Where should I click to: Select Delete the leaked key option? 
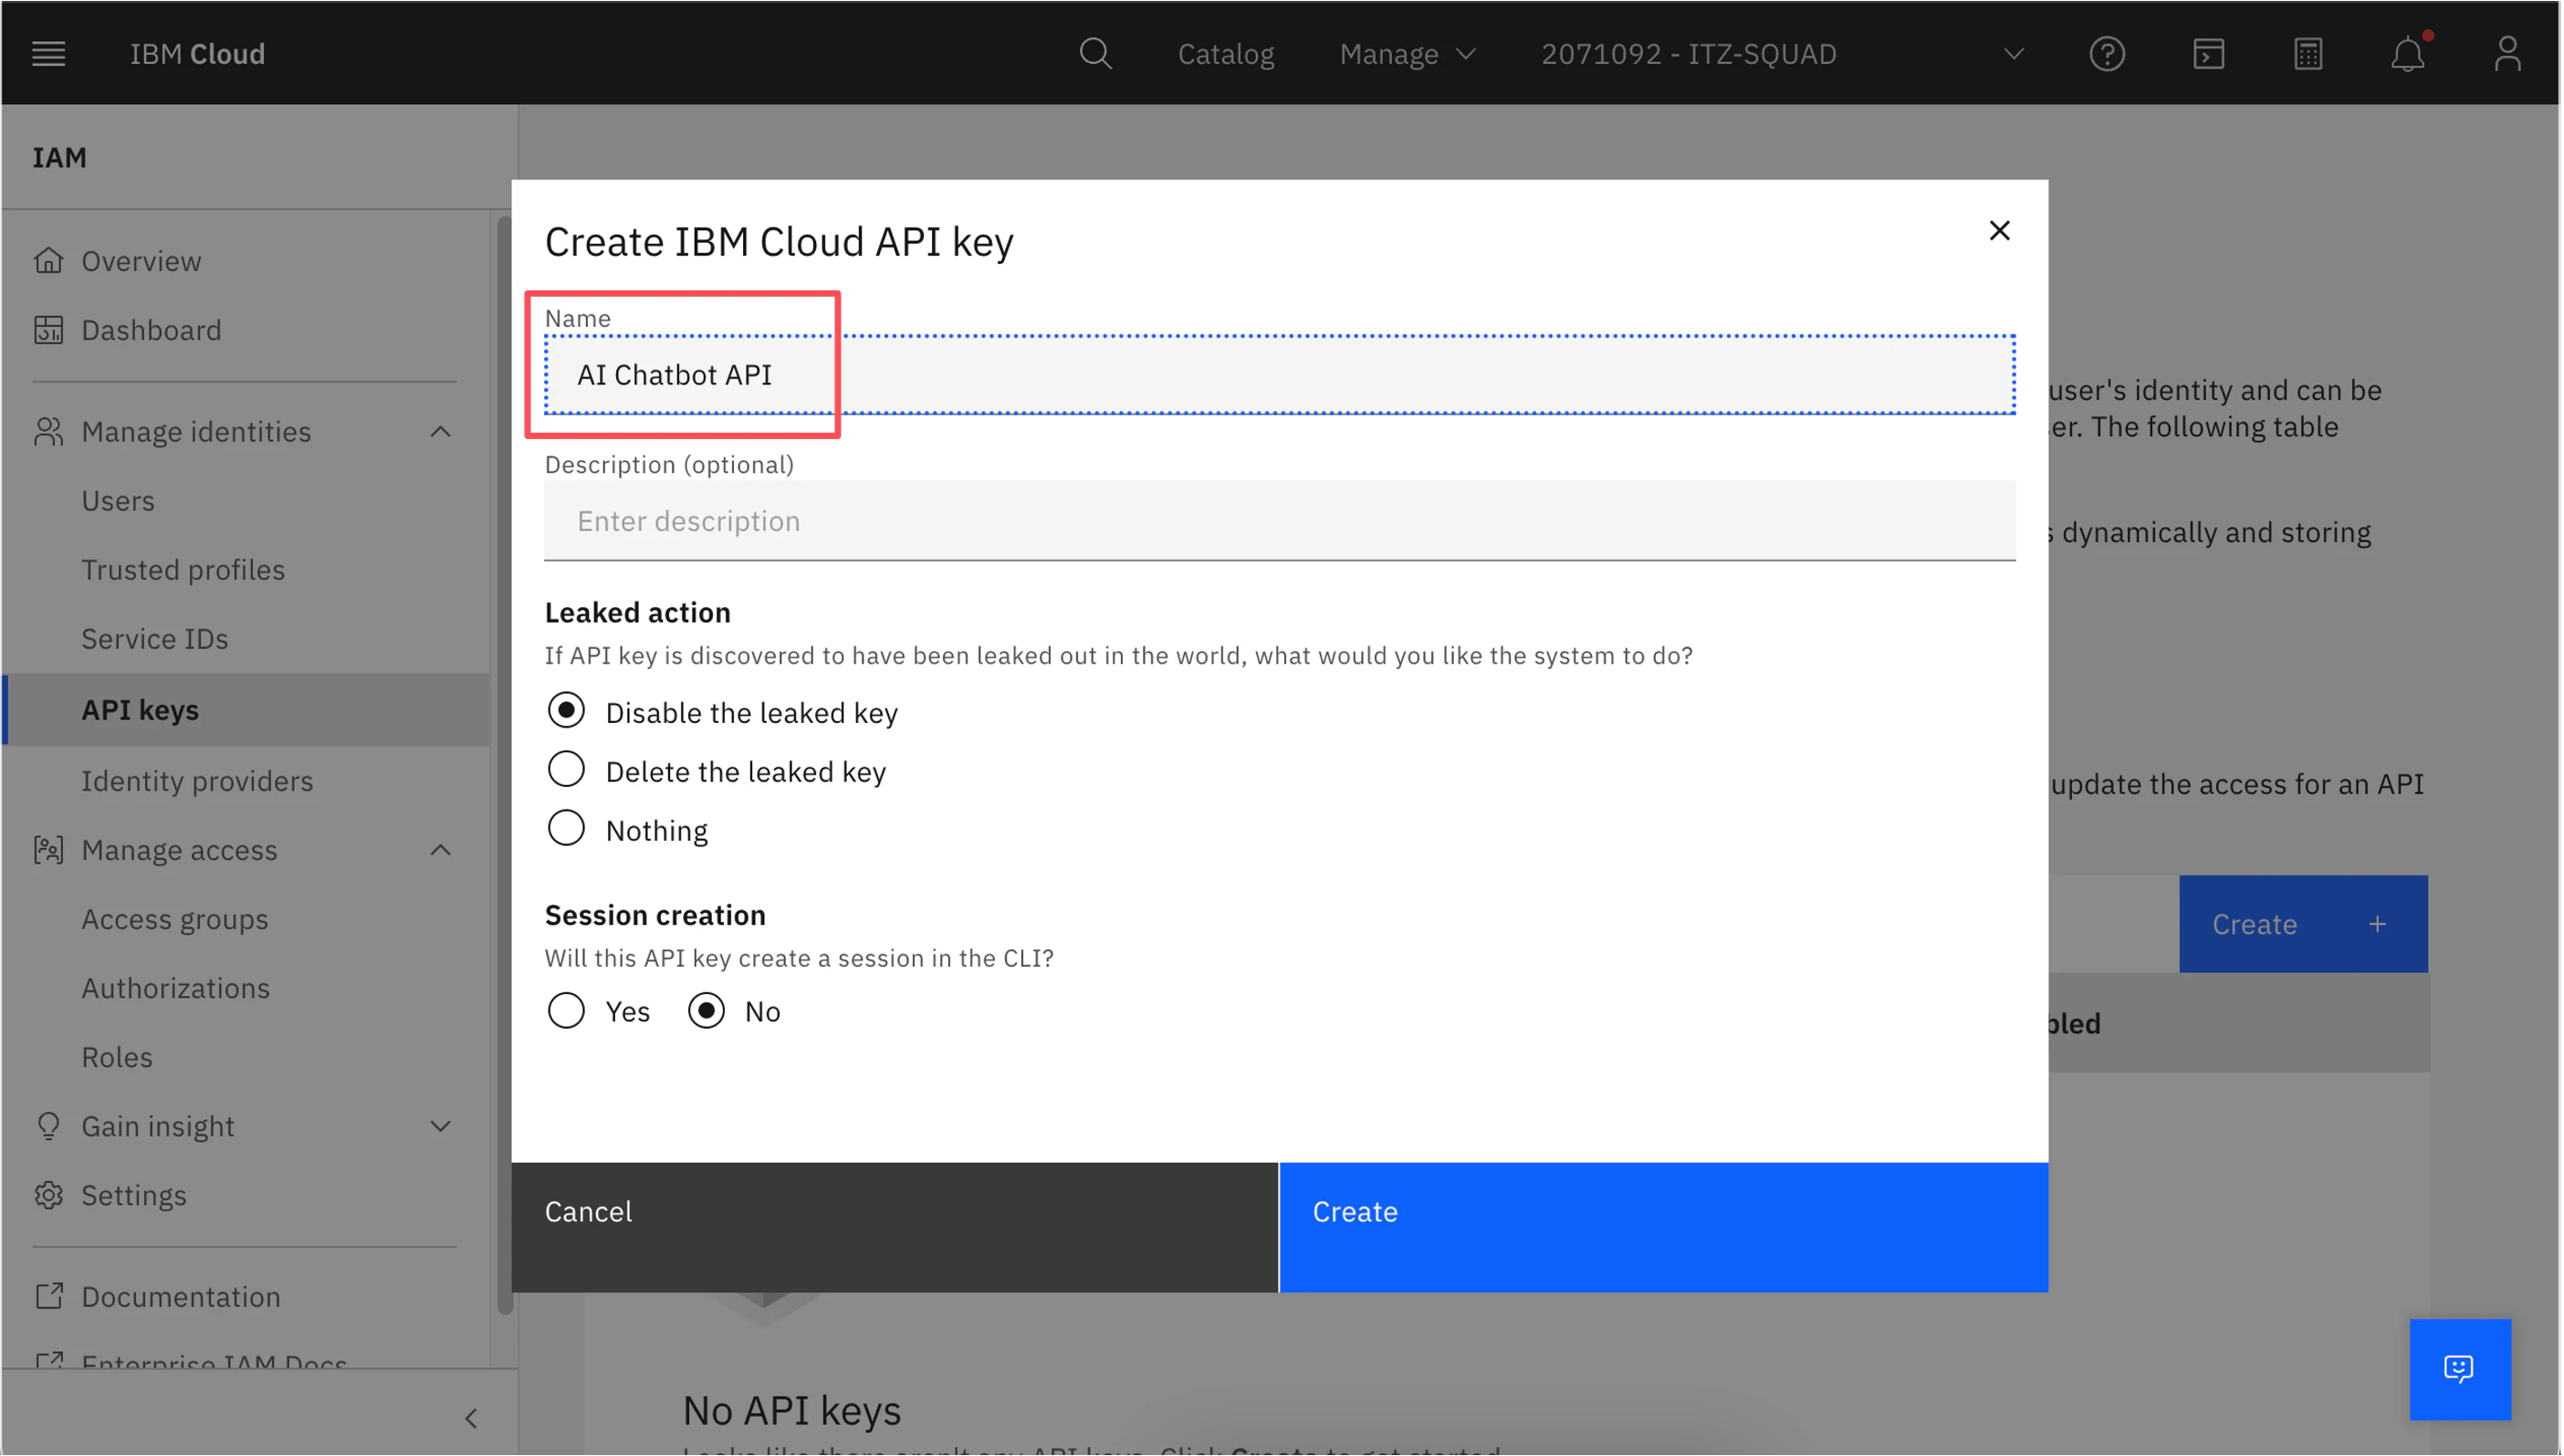567,770
